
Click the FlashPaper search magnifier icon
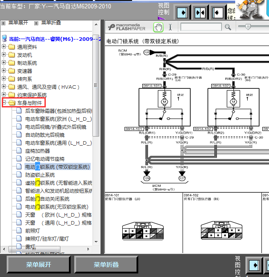(x=228, y=27)
